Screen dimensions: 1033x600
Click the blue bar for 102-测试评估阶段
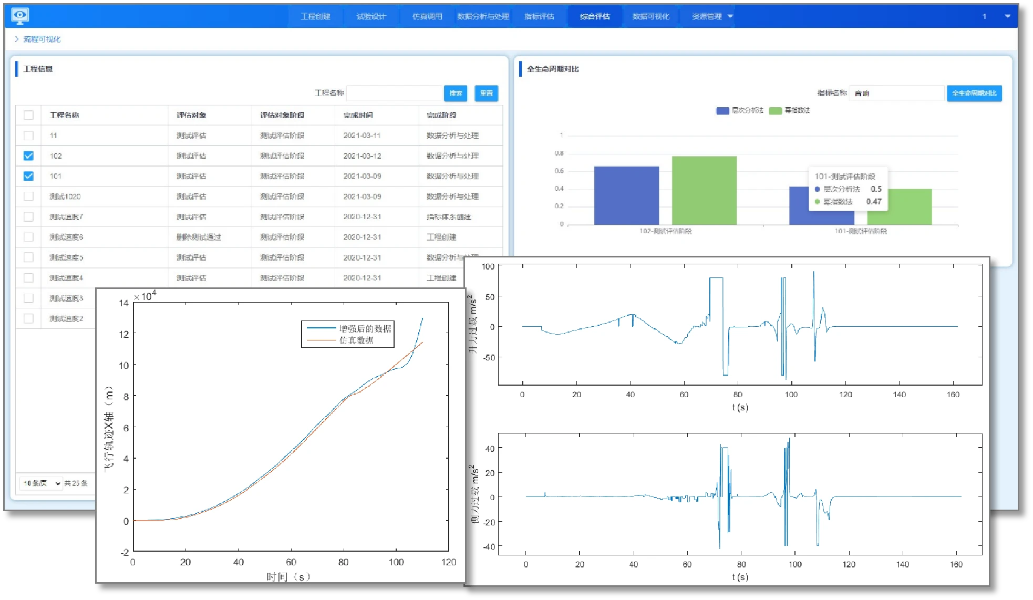point(626,195)
